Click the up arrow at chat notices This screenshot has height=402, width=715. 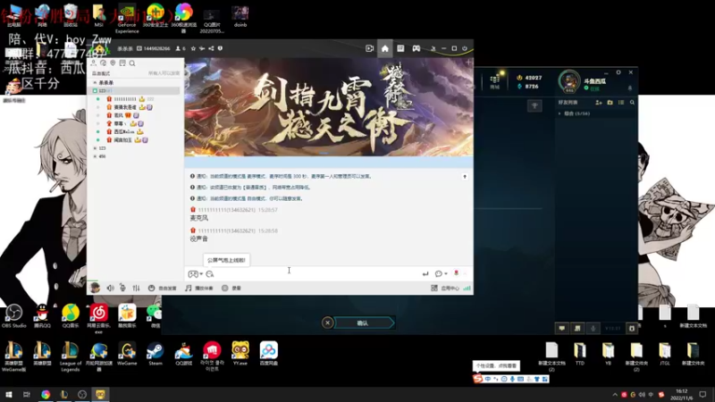point(465,176)
